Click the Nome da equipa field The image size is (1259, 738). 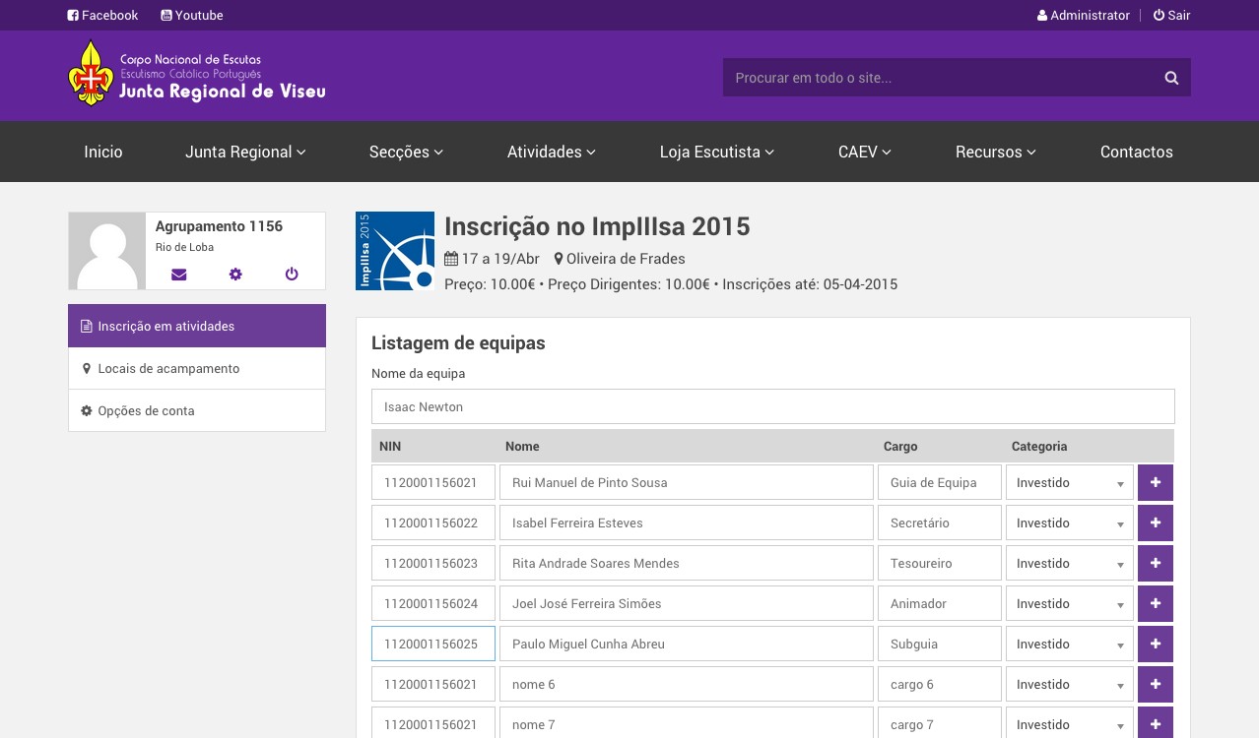click(x=772, y=406)
